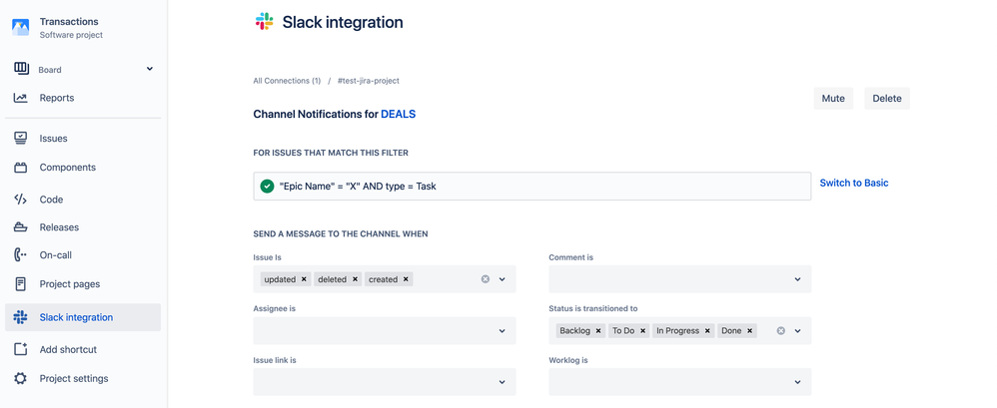Go to All Connections (1) breadcrumb
The width and height of the screenshot is (997, 408).
click(287, 81)
